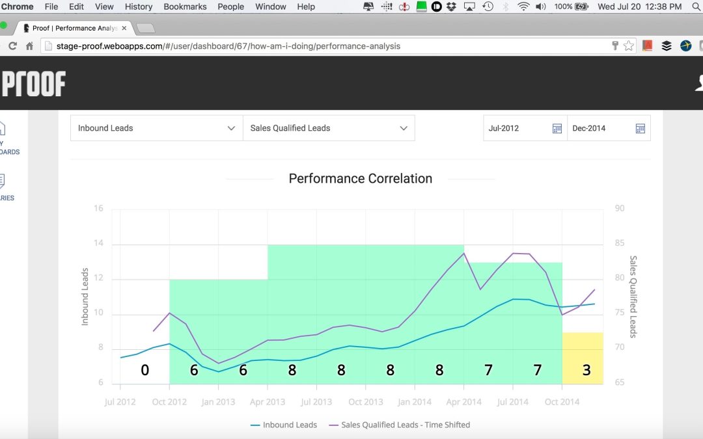
Task: Click the yellow chart region labeled 3
Action: 583,358
